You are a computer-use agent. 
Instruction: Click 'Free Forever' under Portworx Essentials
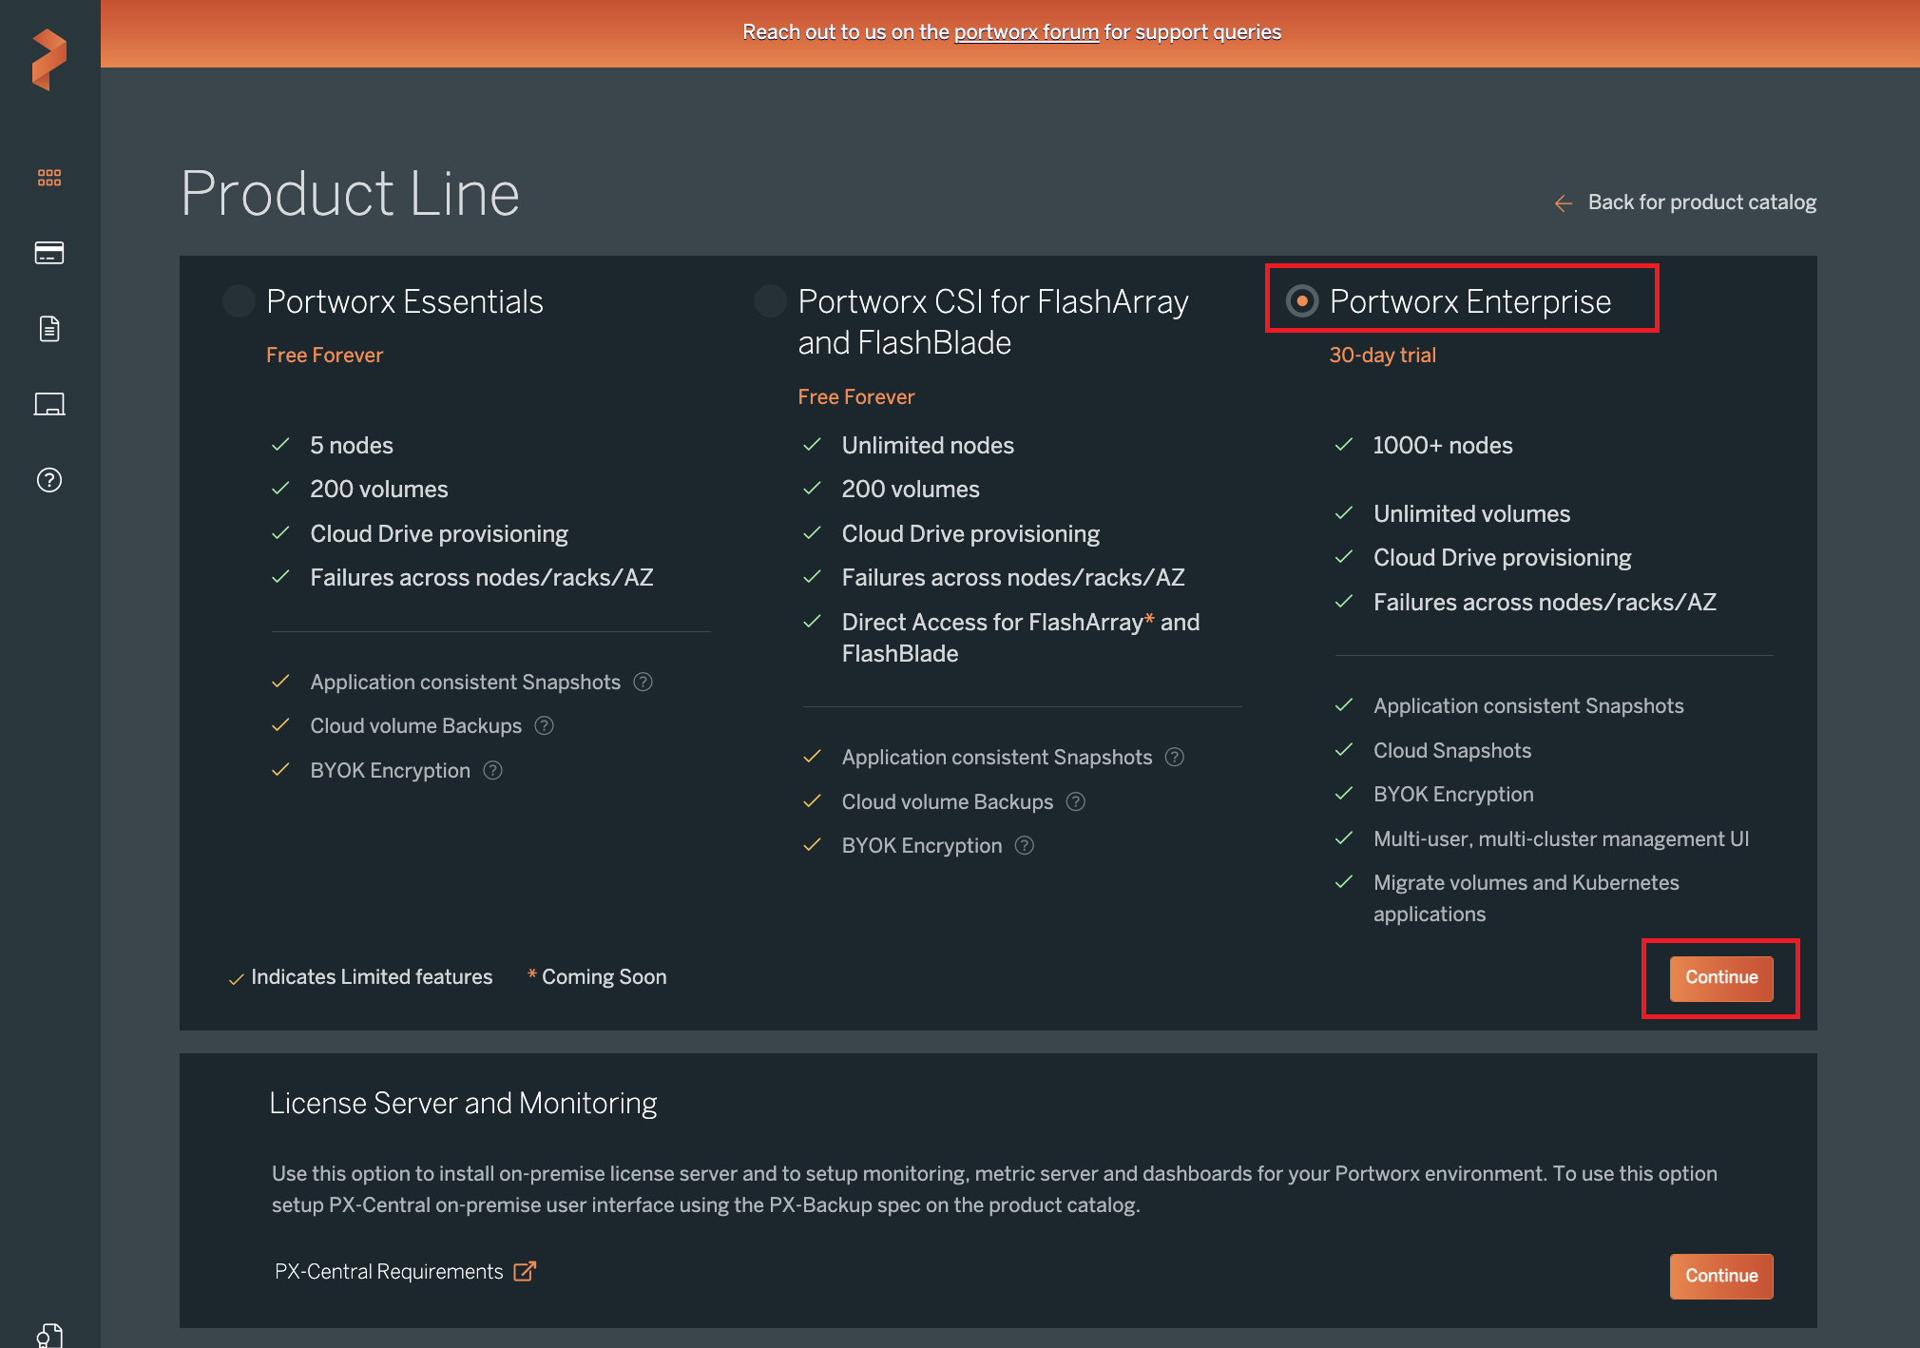coord(324,356)
